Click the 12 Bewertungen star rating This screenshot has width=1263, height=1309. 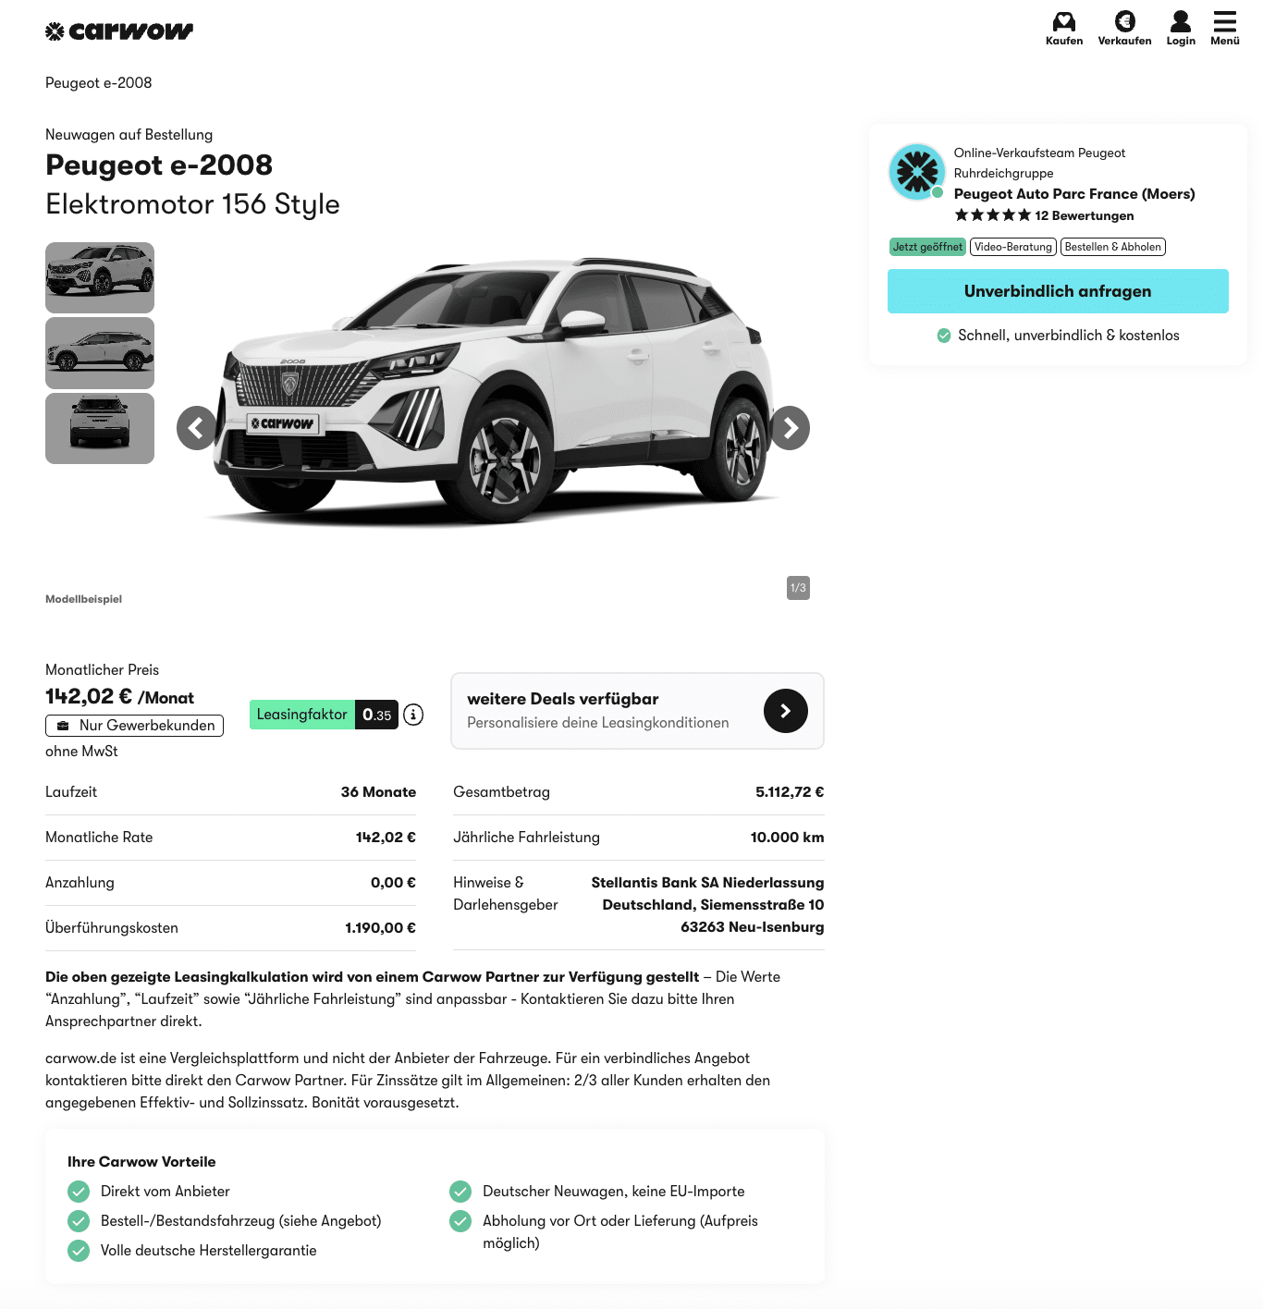[x=1044, y=215]
